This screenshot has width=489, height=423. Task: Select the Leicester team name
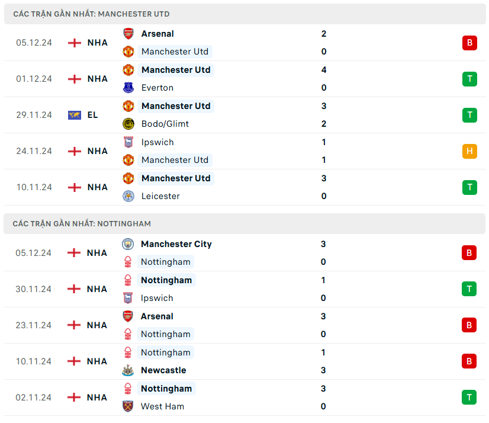pyautogui.click(x=160, y=196)
